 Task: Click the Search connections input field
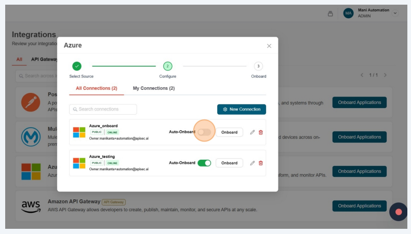tap(103, 109)
